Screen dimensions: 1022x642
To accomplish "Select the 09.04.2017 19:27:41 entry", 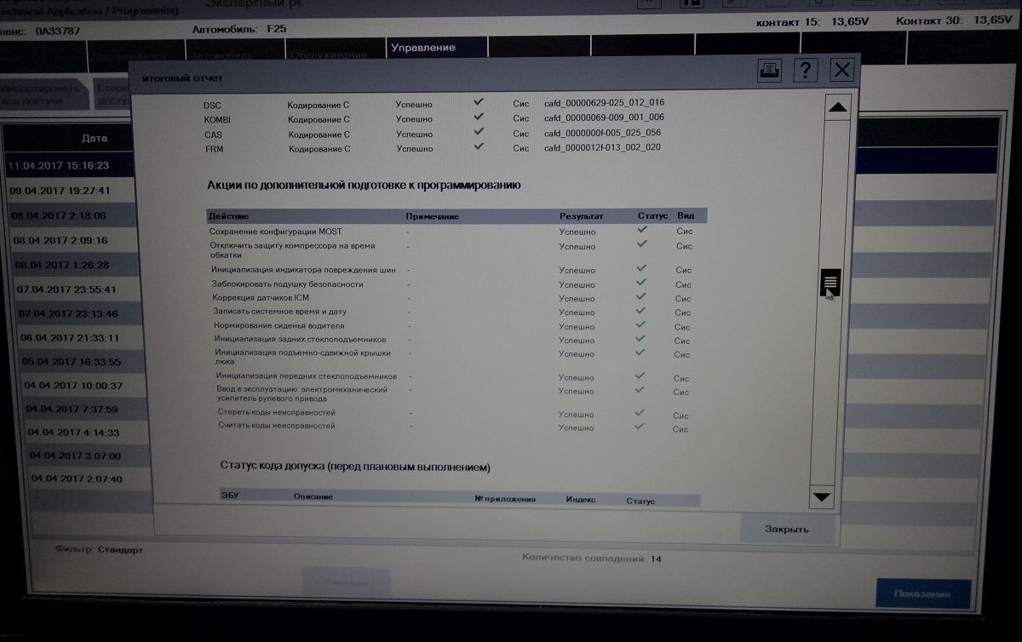I will click(60, 191).
